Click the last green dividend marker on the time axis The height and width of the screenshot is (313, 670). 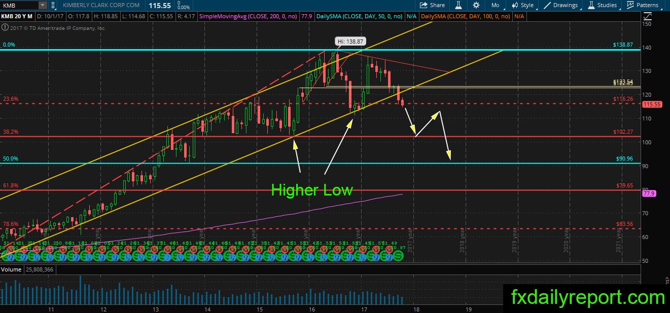click(x=398, y=257)
